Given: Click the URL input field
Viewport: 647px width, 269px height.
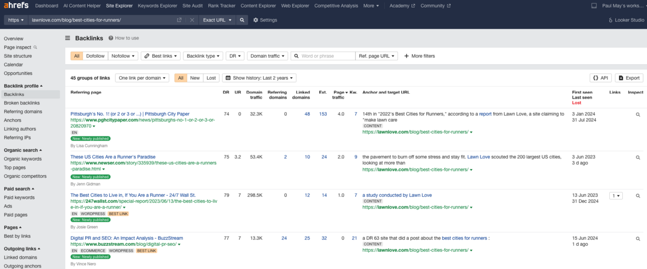Looking at the screenshot, I should click(102, 20).
